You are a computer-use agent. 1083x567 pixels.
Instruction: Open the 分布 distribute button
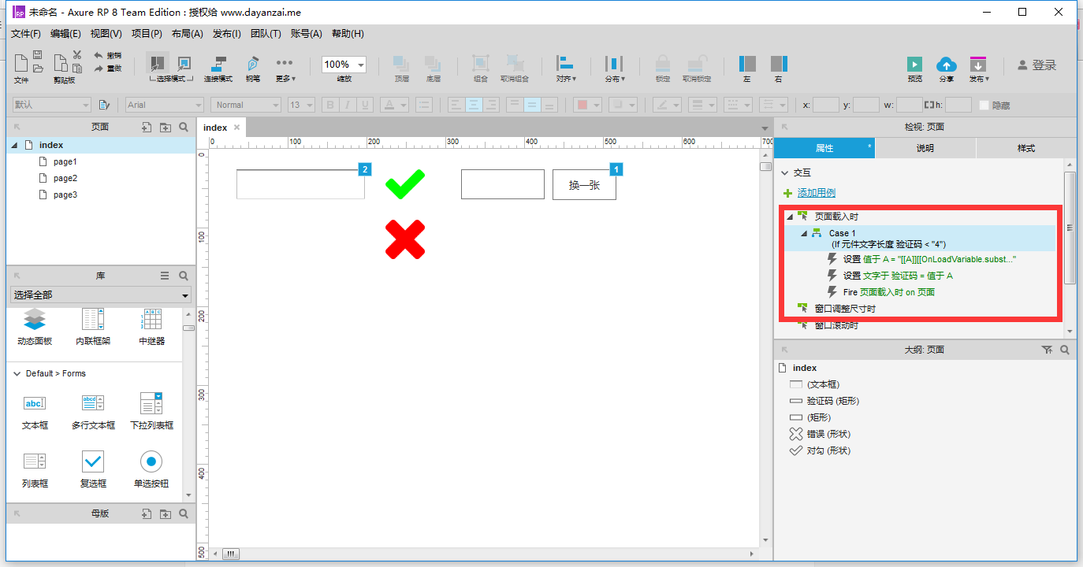click(x=615, y=69)
